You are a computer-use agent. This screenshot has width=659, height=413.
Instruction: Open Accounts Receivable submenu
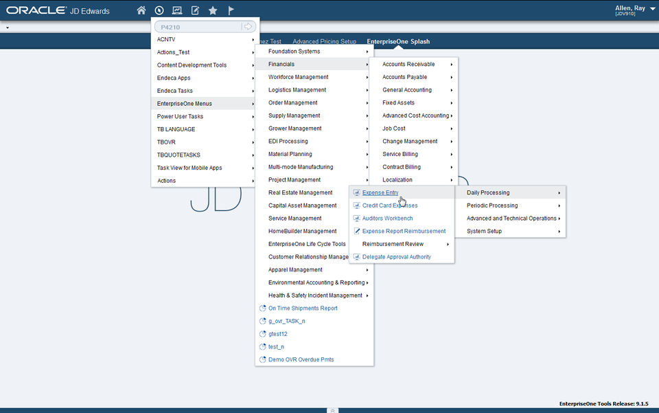[413, 65]
